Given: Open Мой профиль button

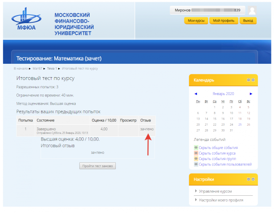Looking at the screenshot, I should point(224,21).
